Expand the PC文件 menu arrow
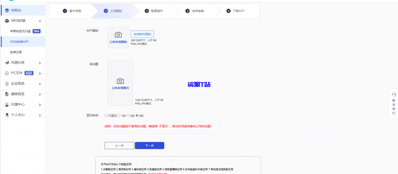 pyautogui.click(x=40, y=74)
